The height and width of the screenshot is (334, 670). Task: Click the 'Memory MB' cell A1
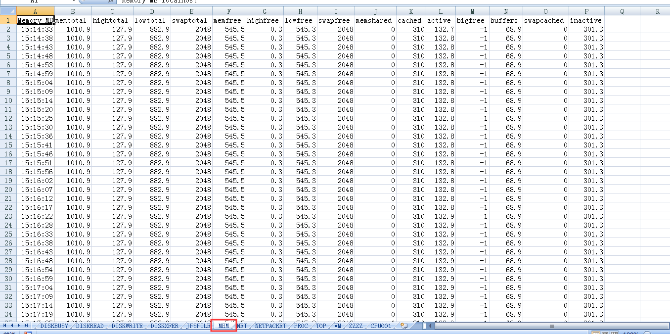coord(35,20)
